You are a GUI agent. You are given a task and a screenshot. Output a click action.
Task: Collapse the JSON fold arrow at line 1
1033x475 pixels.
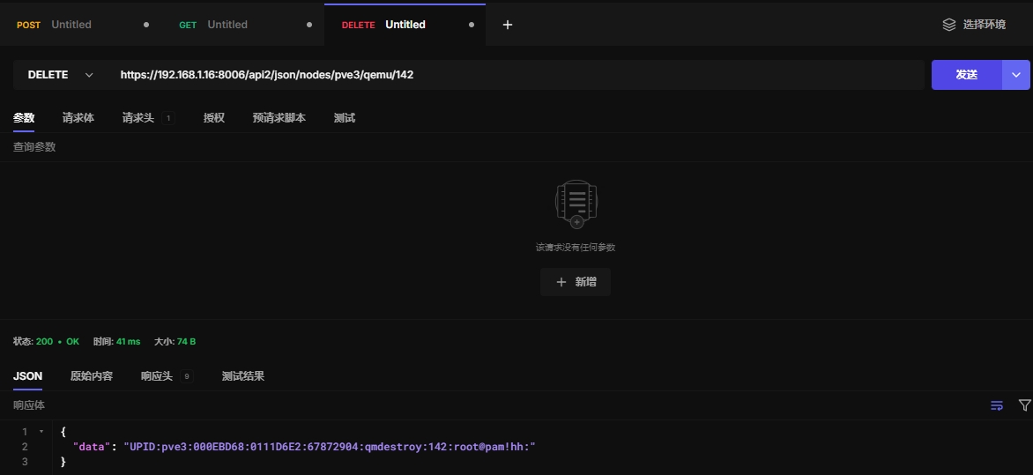(x=41, y=432)
